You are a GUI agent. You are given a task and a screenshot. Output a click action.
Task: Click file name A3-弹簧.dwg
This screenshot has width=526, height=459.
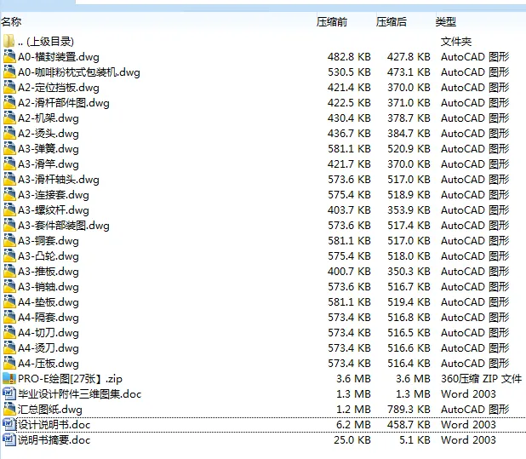click(49, 149)
